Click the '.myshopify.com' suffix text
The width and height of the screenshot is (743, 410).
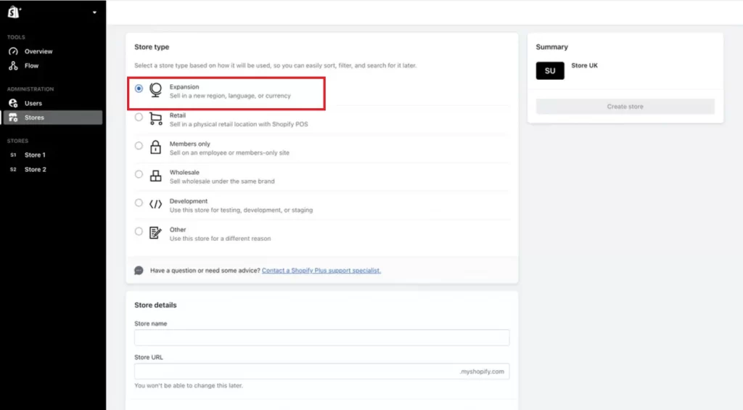(482, 372)
